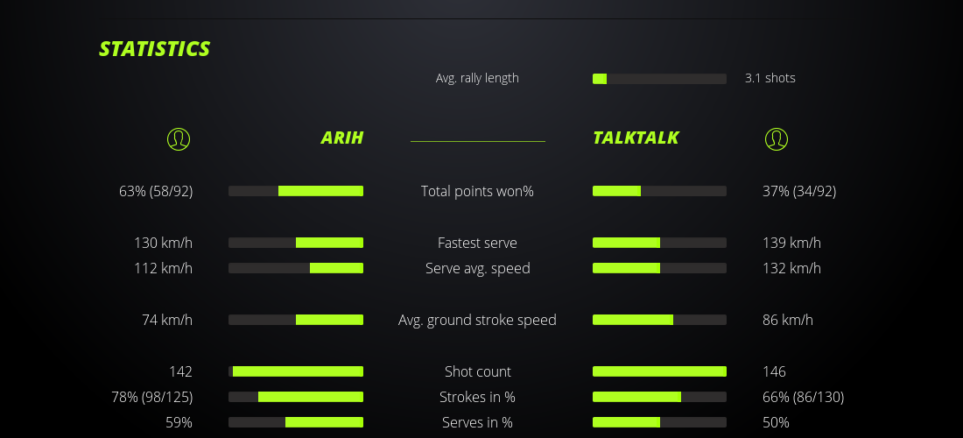Image resolution: width=963 pixels, height=438 pixels.
Task: Select the TALKTALK player name
Action: 636,138
